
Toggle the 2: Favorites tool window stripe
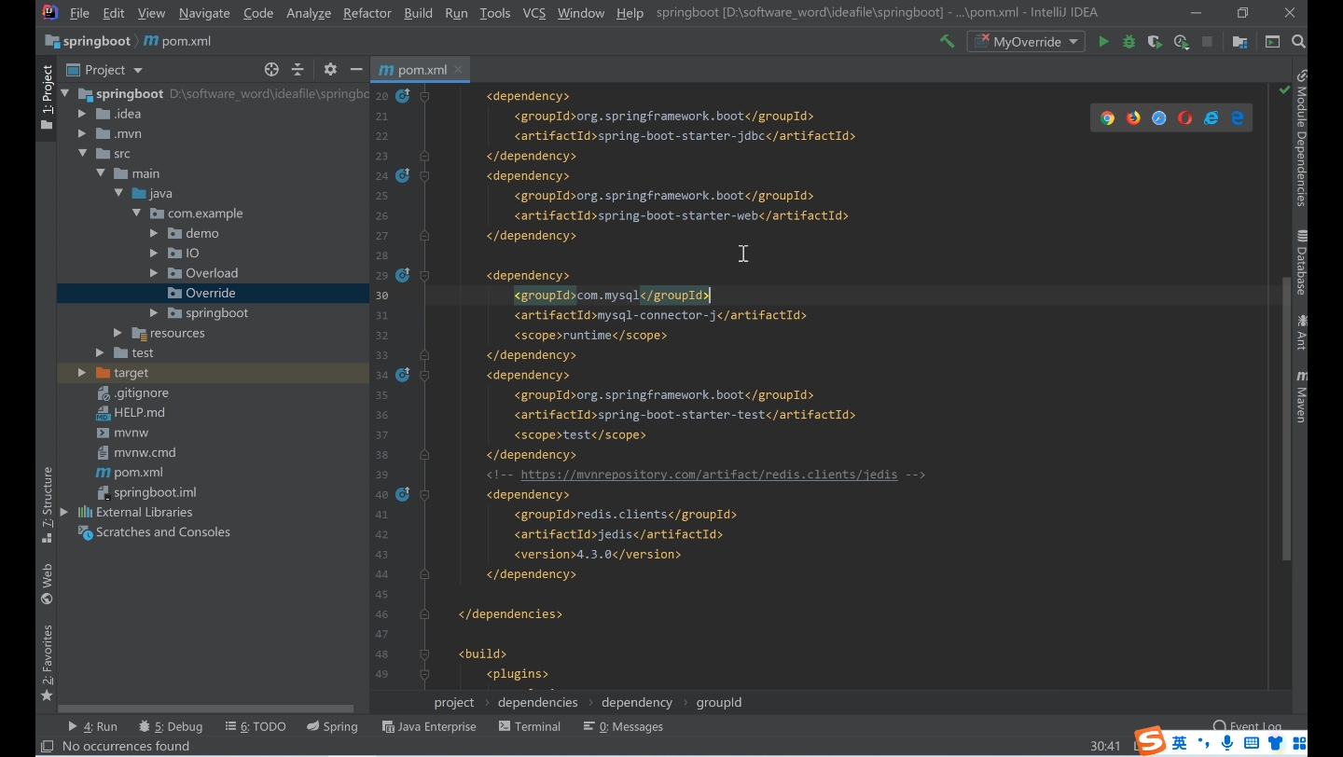tap(47, 663)
